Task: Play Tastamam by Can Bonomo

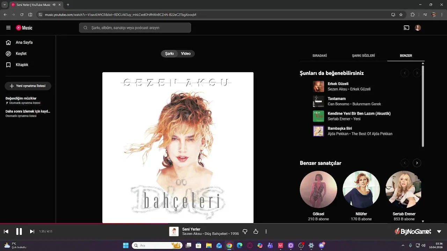Action: [x=360, y=101]
